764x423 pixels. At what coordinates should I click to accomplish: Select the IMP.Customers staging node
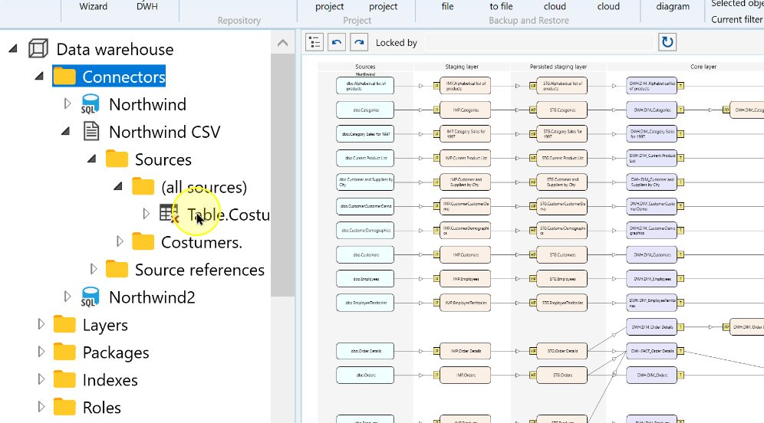[x=465, y=254]
